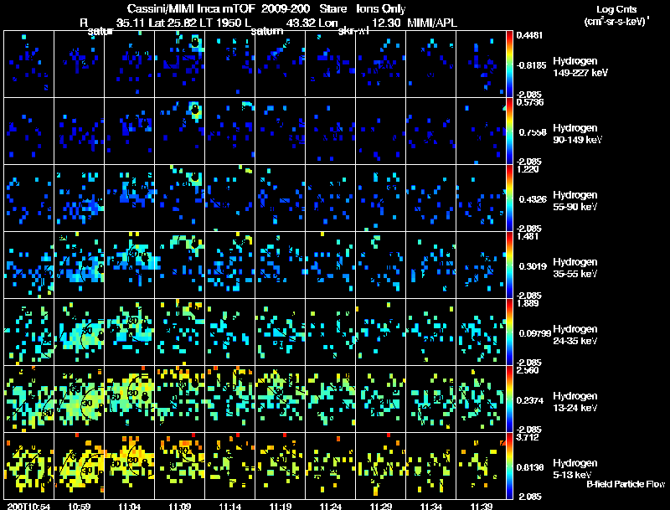Click the 200T10:54 time label
The image size is (670, 510).
click(x=28, y=507)
